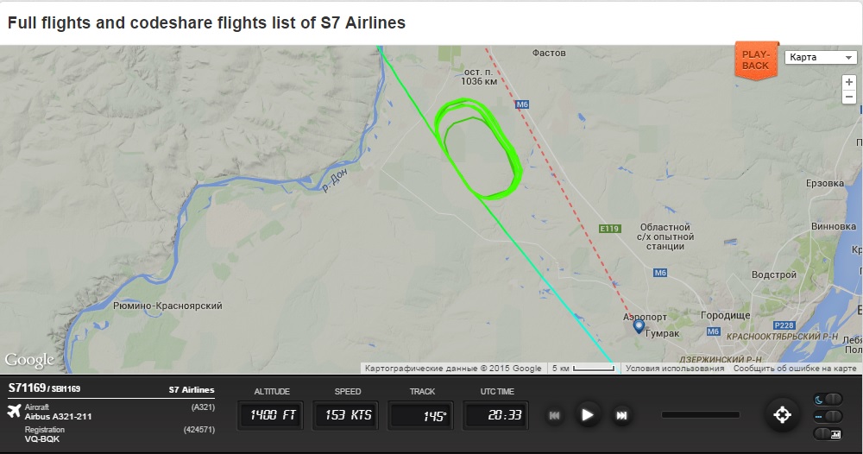Skip forward with the fast-forward button
The height and width of the screenshot is (454, 863).
tap(620, 415)
